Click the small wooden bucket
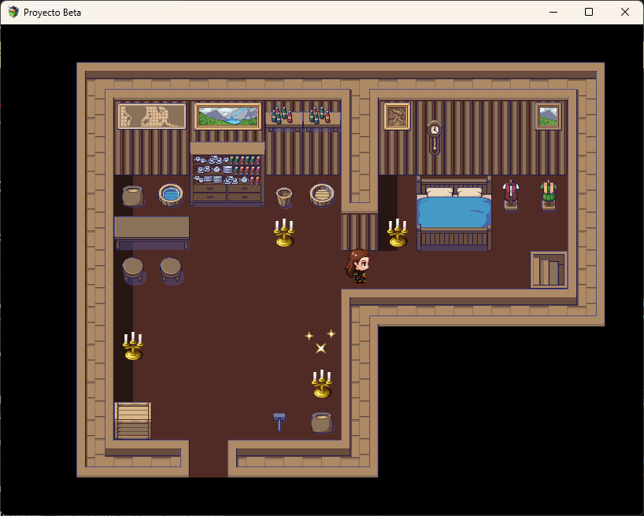 [283, 197]
